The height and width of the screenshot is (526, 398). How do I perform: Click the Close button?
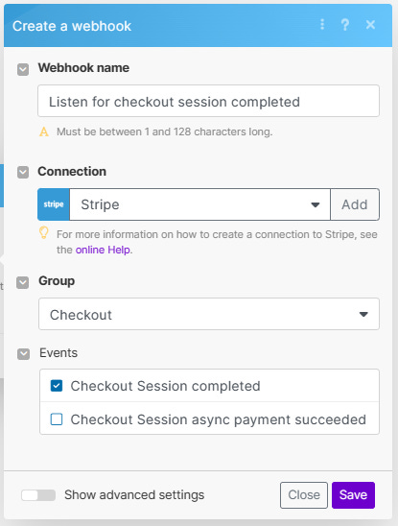[304, 495]
